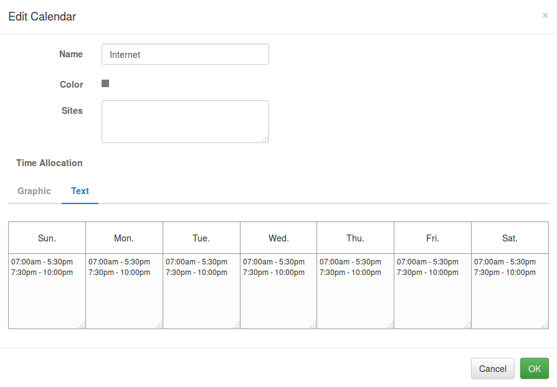This screenshot has height=387, width=557.
Task: Click the Name input field containing Internet
Action: [185, 55]
